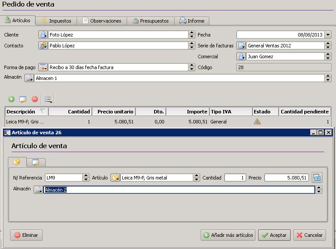Open the order Almacén lookup icon
Screen dimensions: 336x249
(29, 78)
